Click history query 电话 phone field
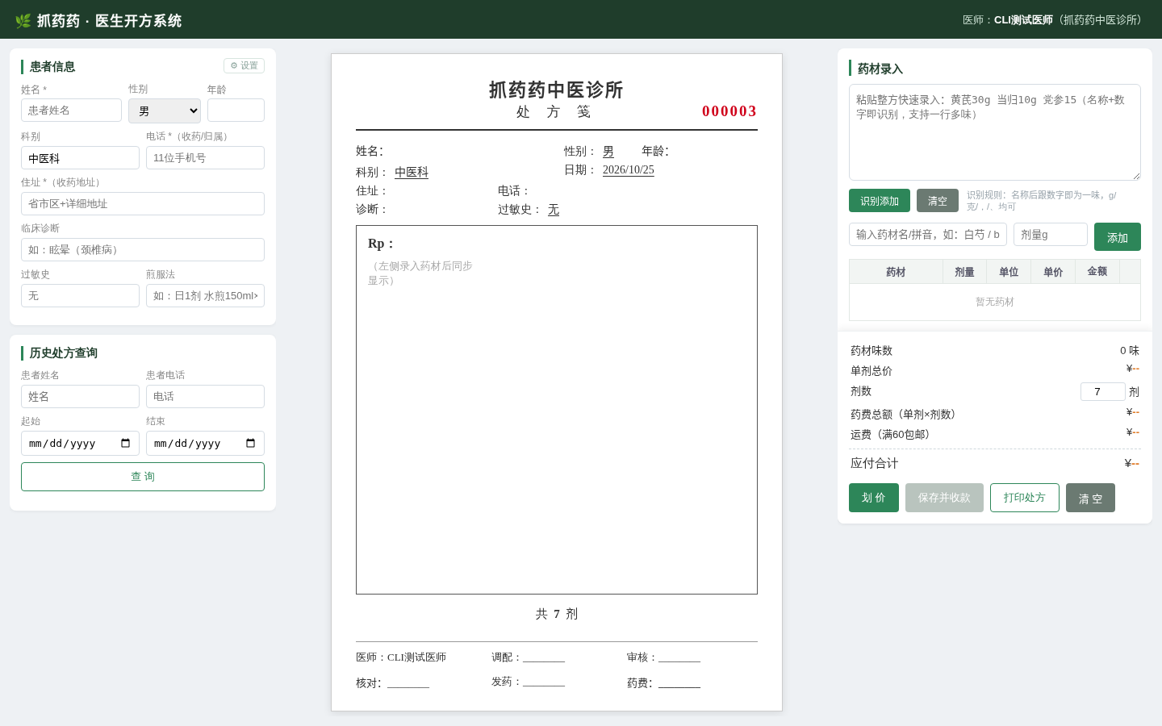 click(x=205, y=397)
